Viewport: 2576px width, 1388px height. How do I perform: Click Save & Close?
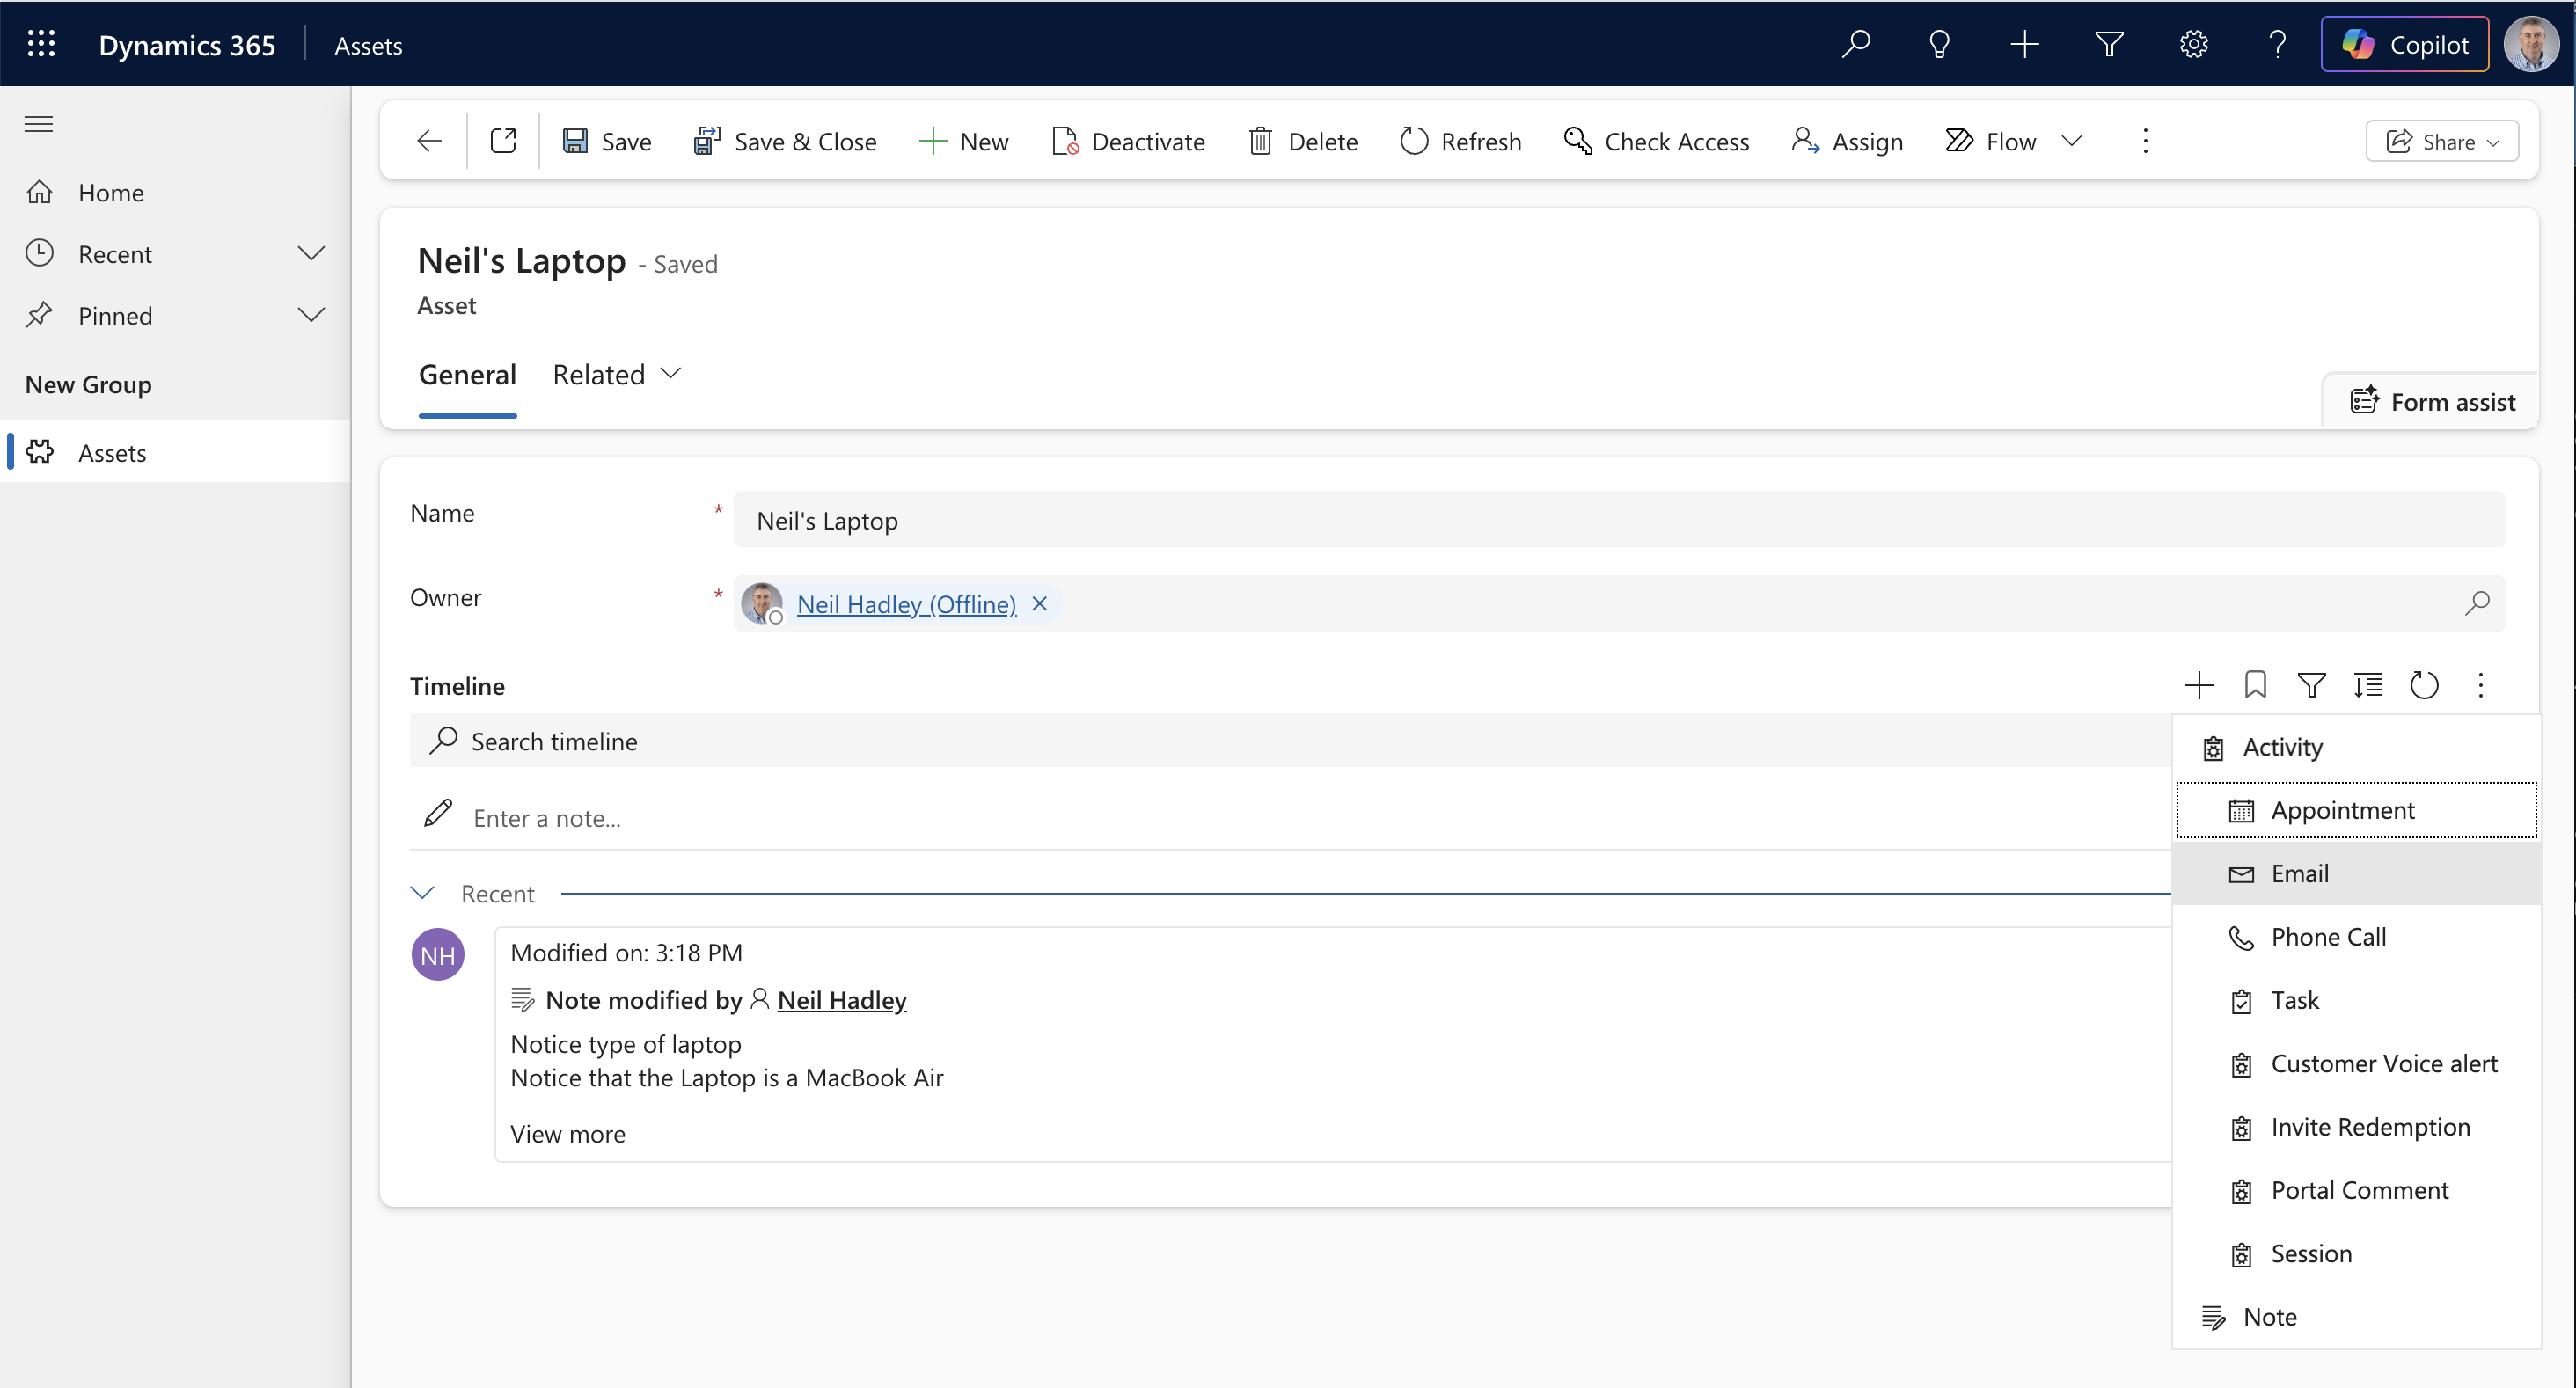[x=785, y=141]
